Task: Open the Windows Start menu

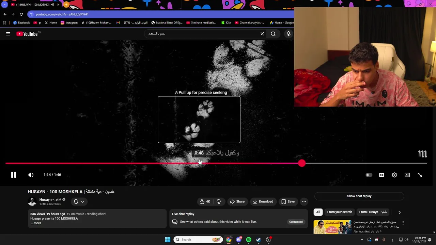Action: (x=168, y=240)
